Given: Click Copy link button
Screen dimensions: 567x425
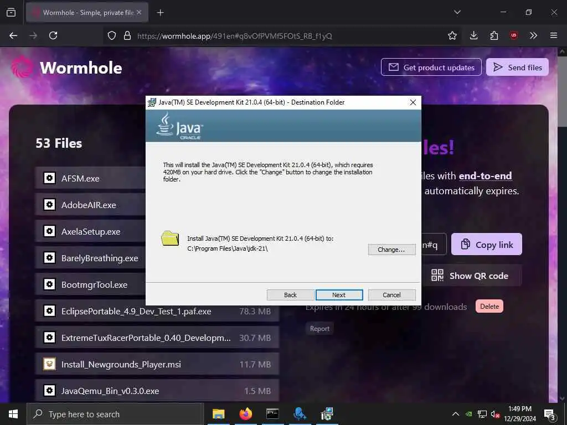Looking at the screenshot, I should 486,244.
